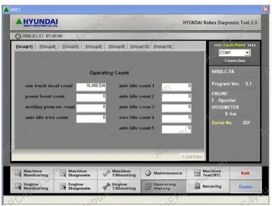Click the Engine T/Shooting wrench icon
The width and height of the screenshot is (272, 206).
[106, 186]
